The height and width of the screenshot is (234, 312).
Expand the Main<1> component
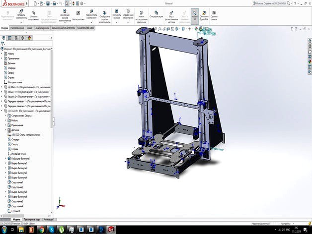coord(2,87)
